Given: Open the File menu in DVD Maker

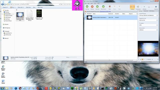Looking at the screenshot, I should 85,3.
